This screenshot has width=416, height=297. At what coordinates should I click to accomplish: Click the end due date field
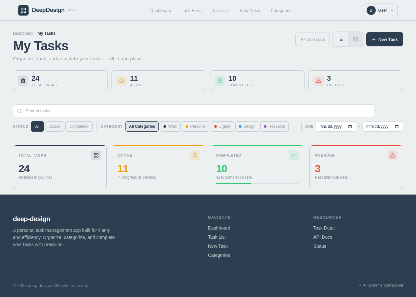click(x=383, y=126)
